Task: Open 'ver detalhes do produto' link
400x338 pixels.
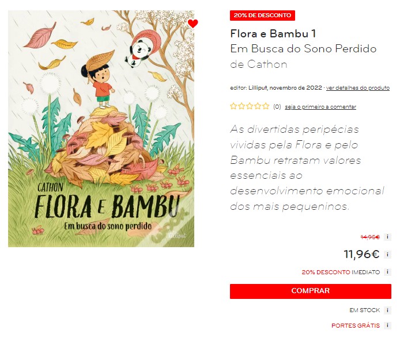Action: coord(358,88)
